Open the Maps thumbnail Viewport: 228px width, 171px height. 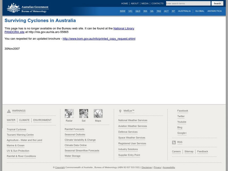98,113
